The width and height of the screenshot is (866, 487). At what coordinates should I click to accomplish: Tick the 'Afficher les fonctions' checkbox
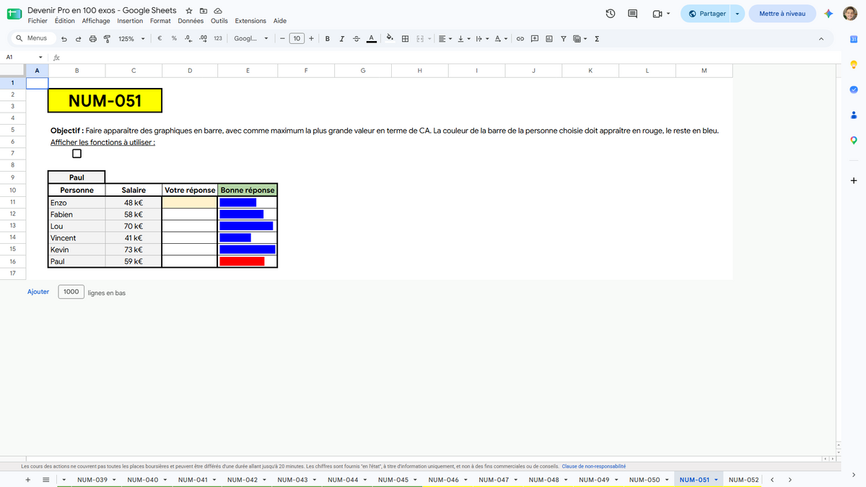coord(76,154)
